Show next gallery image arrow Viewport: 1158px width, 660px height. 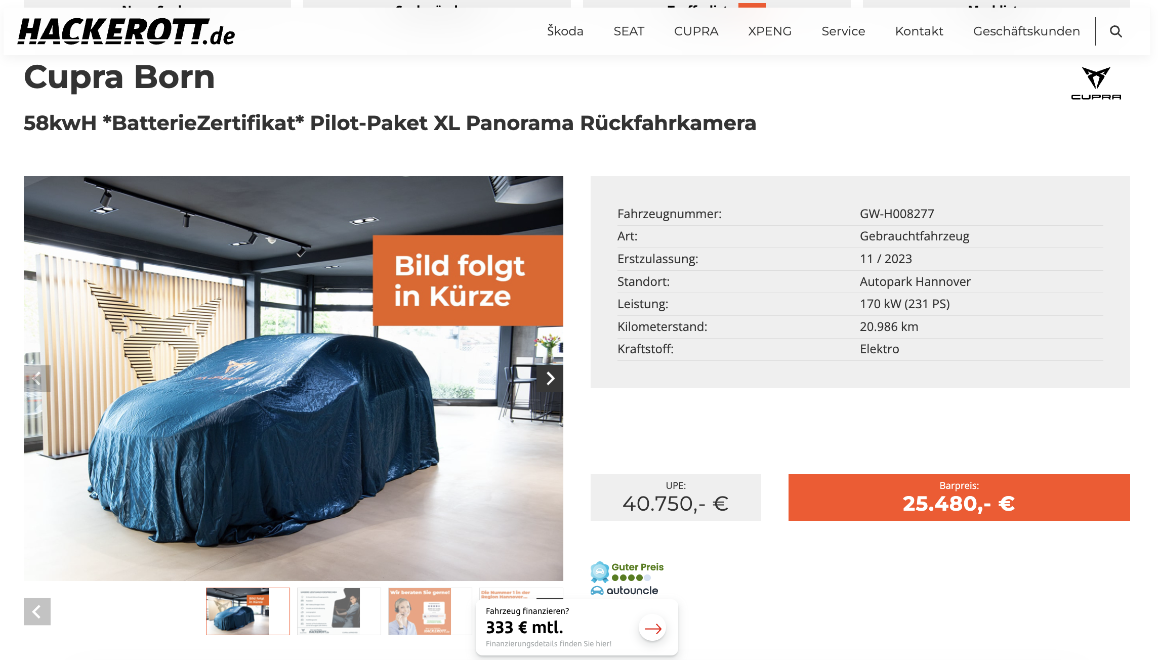[550, 379]
